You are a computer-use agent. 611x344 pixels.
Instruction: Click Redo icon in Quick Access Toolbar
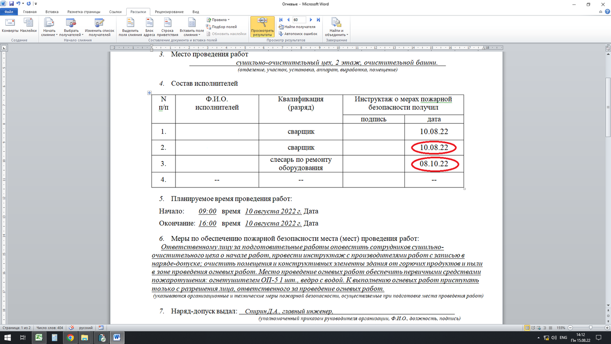(29, 4)
